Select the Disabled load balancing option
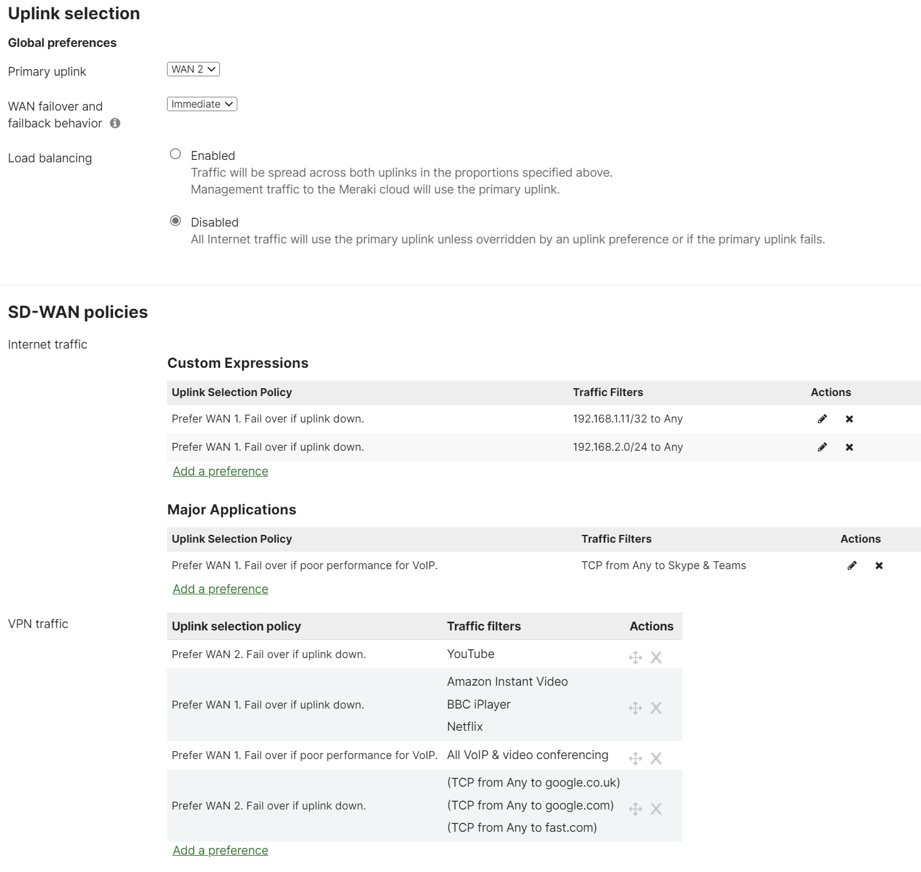This screenshot has height=872, width=921. [x=175, y=221]
